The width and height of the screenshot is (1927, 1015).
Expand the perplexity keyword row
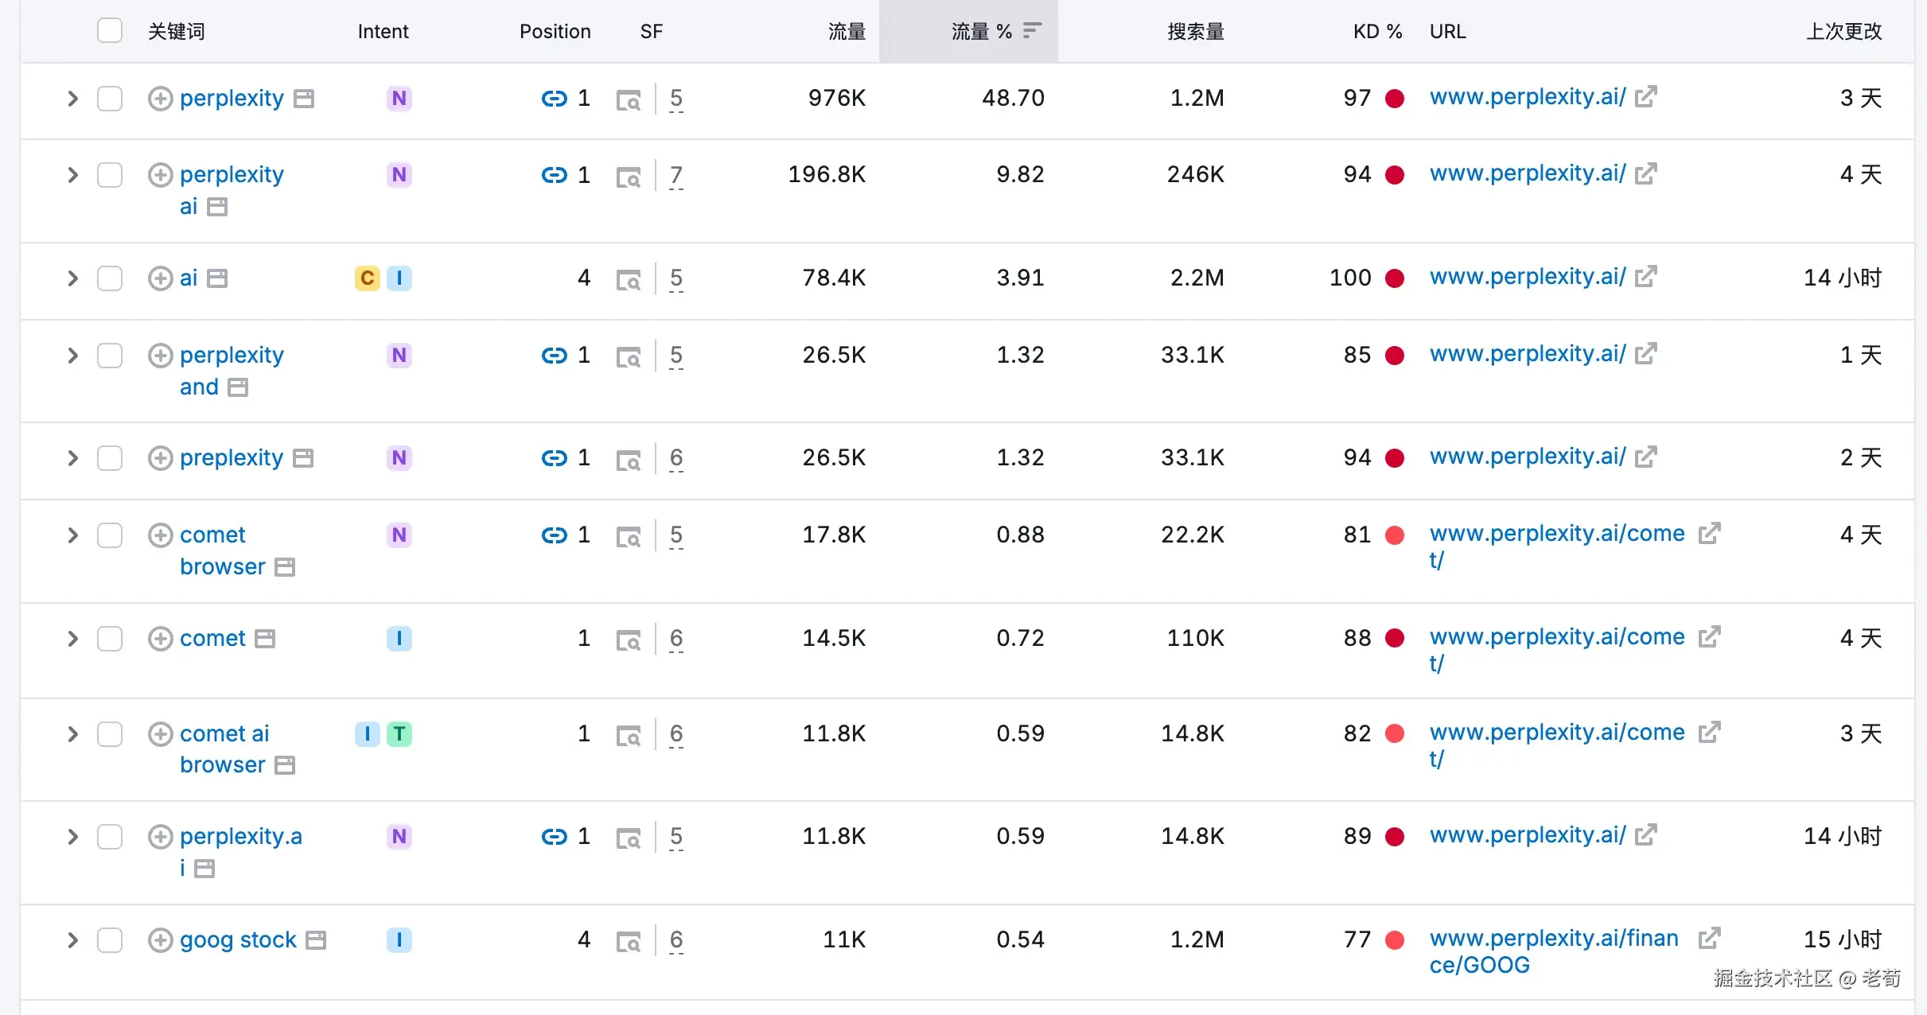(72, 99)
